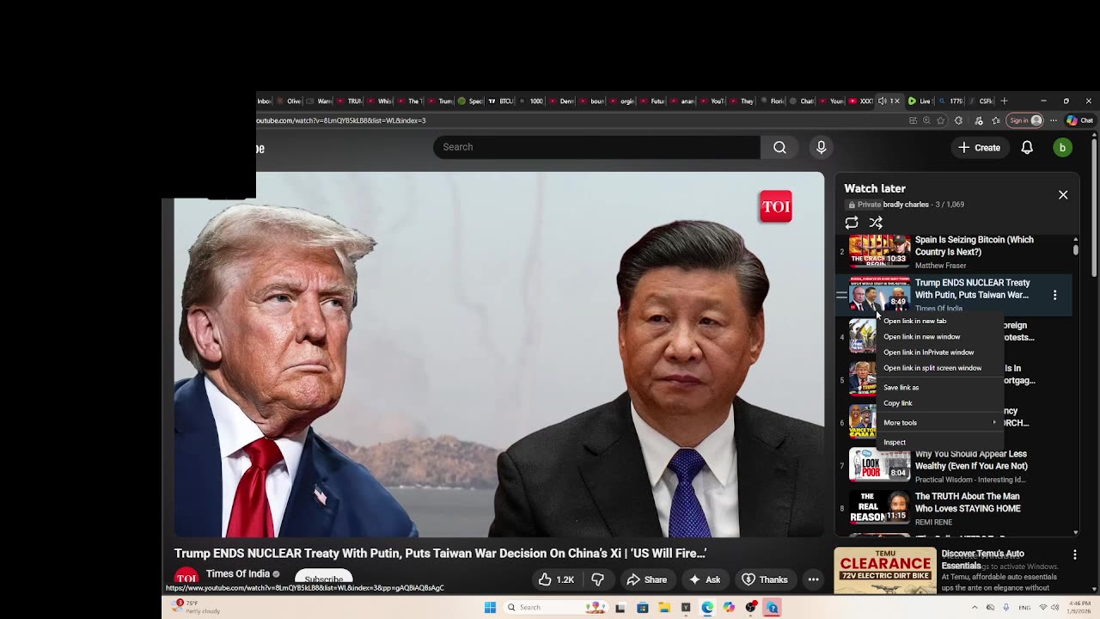
Task: Switch to the BTCU browser tab
Action: pos(500,101)
